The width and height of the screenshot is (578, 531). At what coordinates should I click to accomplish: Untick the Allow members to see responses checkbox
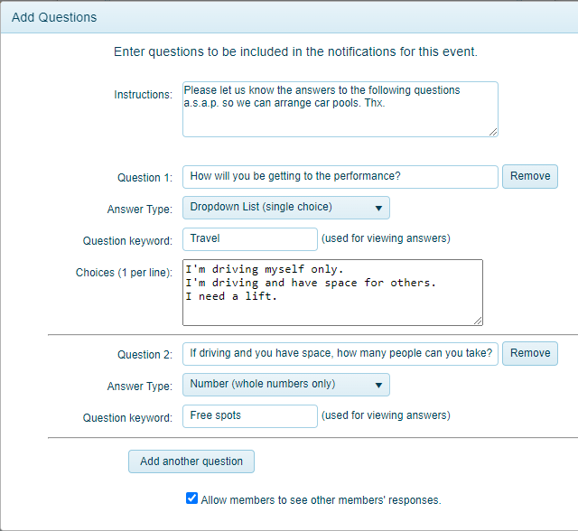click(x=191, y=498)
